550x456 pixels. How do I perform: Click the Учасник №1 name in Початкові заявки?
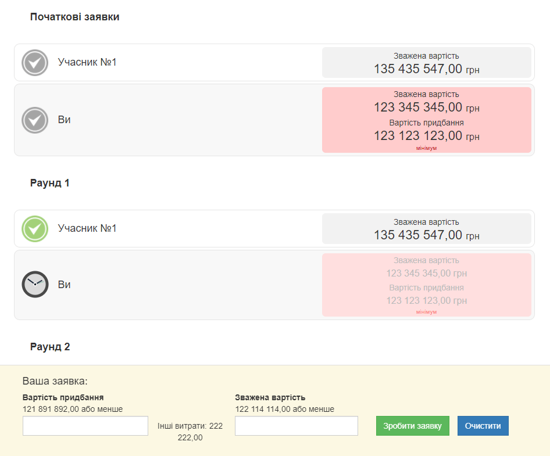coord(87,62)
